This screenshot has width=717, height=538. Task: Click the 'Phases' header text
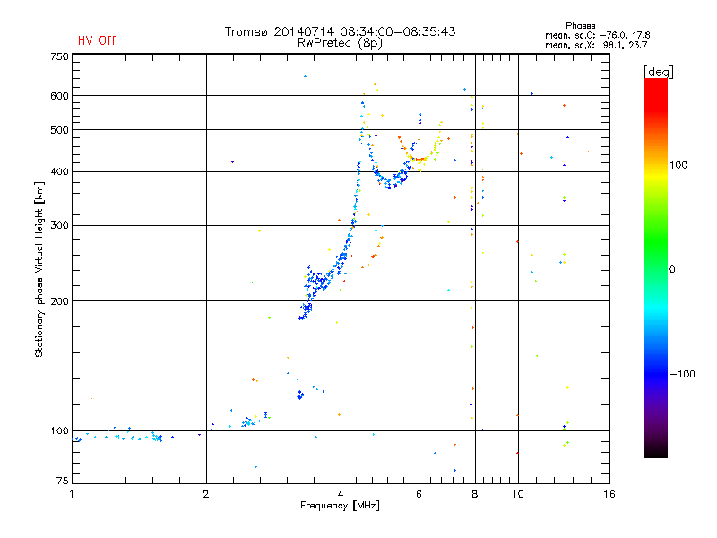(580, 26)
